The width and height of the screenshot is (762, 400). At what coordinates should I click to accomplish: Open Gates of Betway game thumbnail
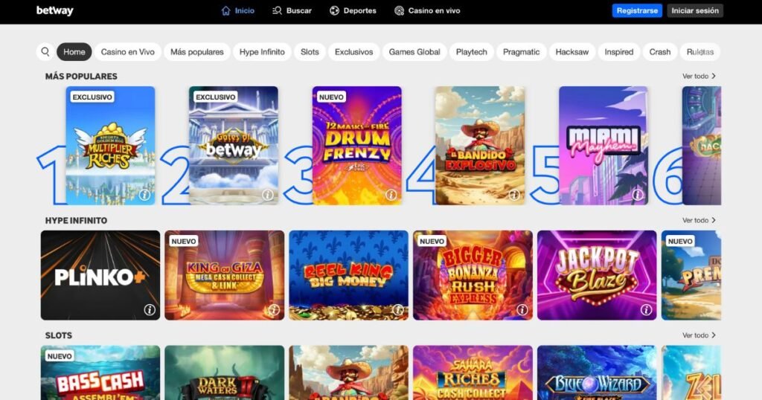[234, 146]
